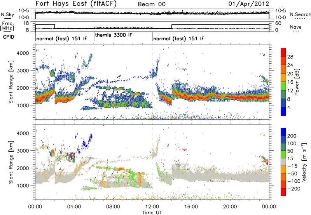Image resolution: width=311 pixels, height=215 pixels.
Task: Click the gray segment of Velocity color bar
Action: coord(283,162)
